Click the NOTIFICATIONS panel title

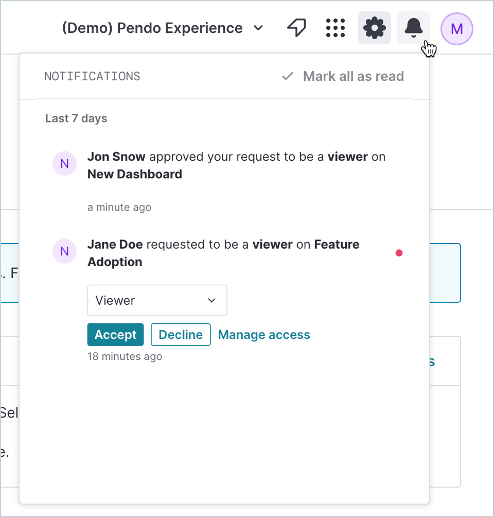[x=92, y=76]
